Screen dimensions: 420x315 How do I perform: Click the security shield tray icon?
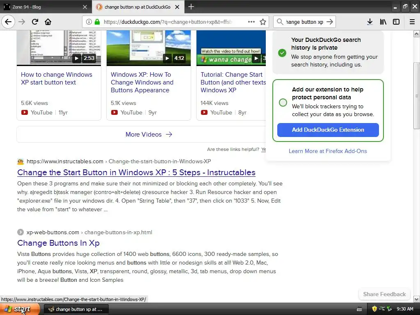tap(374, 309)
